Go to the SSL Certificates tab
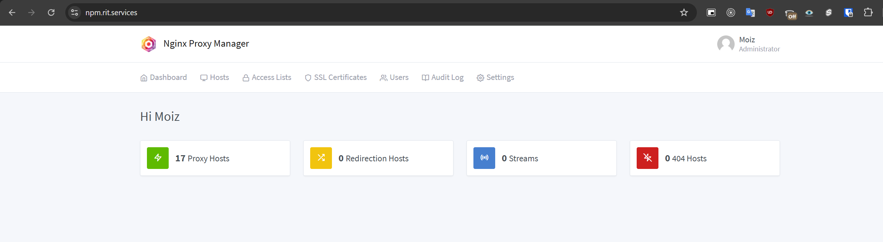The image size is (883, 242). pos(336,77)
